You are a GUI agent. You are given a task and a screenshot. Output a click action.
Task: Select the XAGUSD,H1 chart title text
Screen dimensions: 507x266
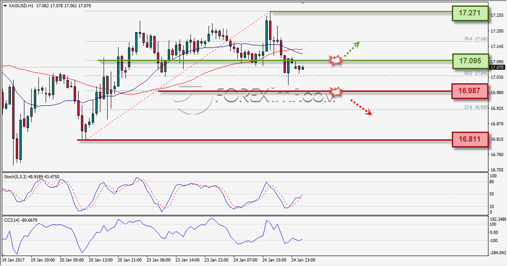[21, 6]
